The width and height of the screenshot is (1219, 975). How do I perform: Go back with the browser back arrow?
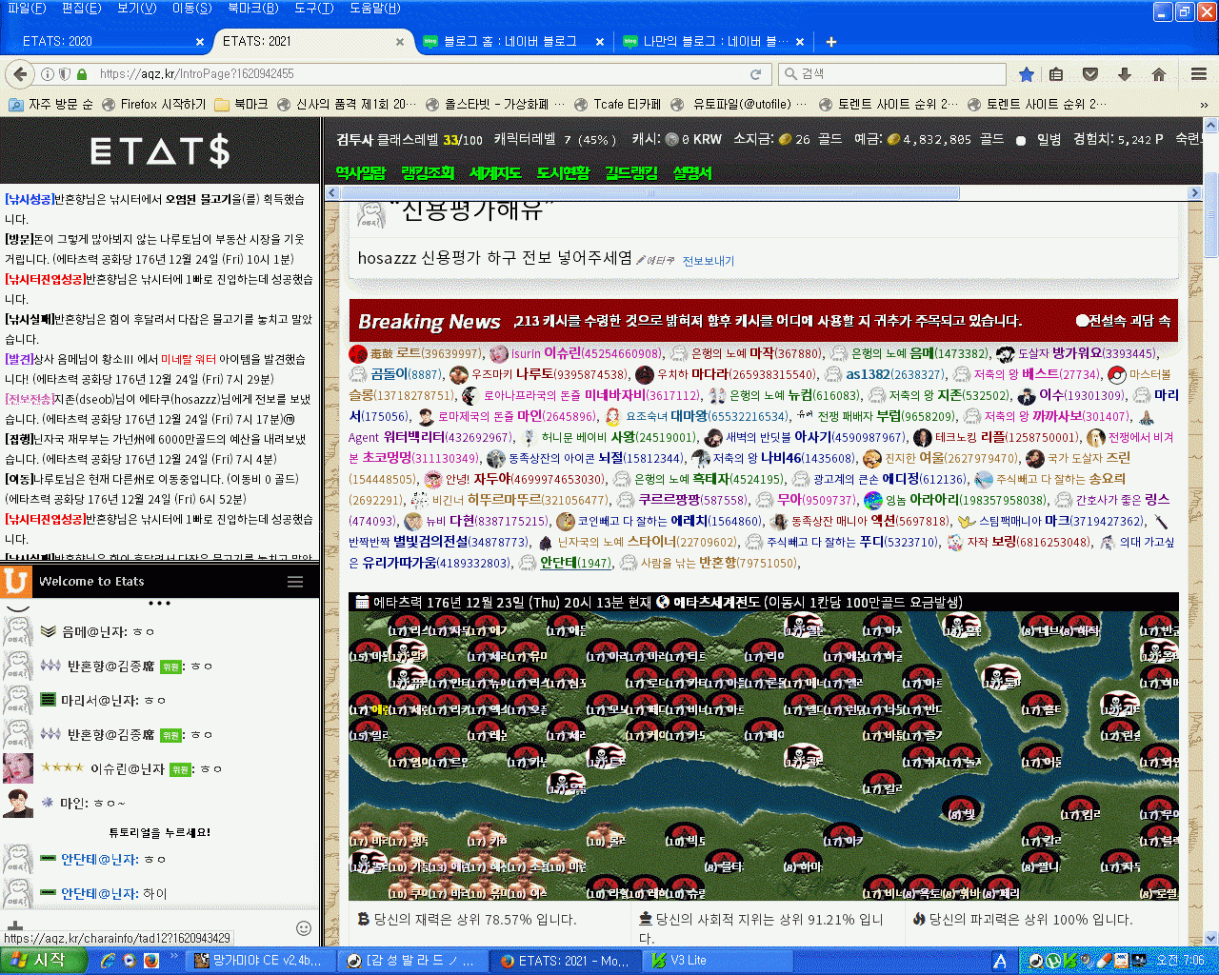(19, 73)
